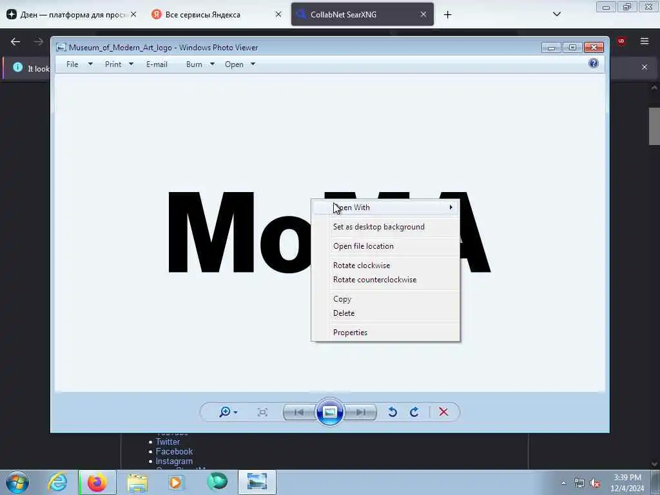Open the Windows Start menu
Viewport: 660px width, 495px height.
[17, 482]
